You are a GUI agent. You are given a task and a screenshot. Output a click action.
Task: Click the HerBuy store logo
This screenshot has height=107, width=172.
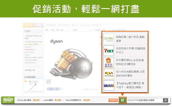pos(109,39)
